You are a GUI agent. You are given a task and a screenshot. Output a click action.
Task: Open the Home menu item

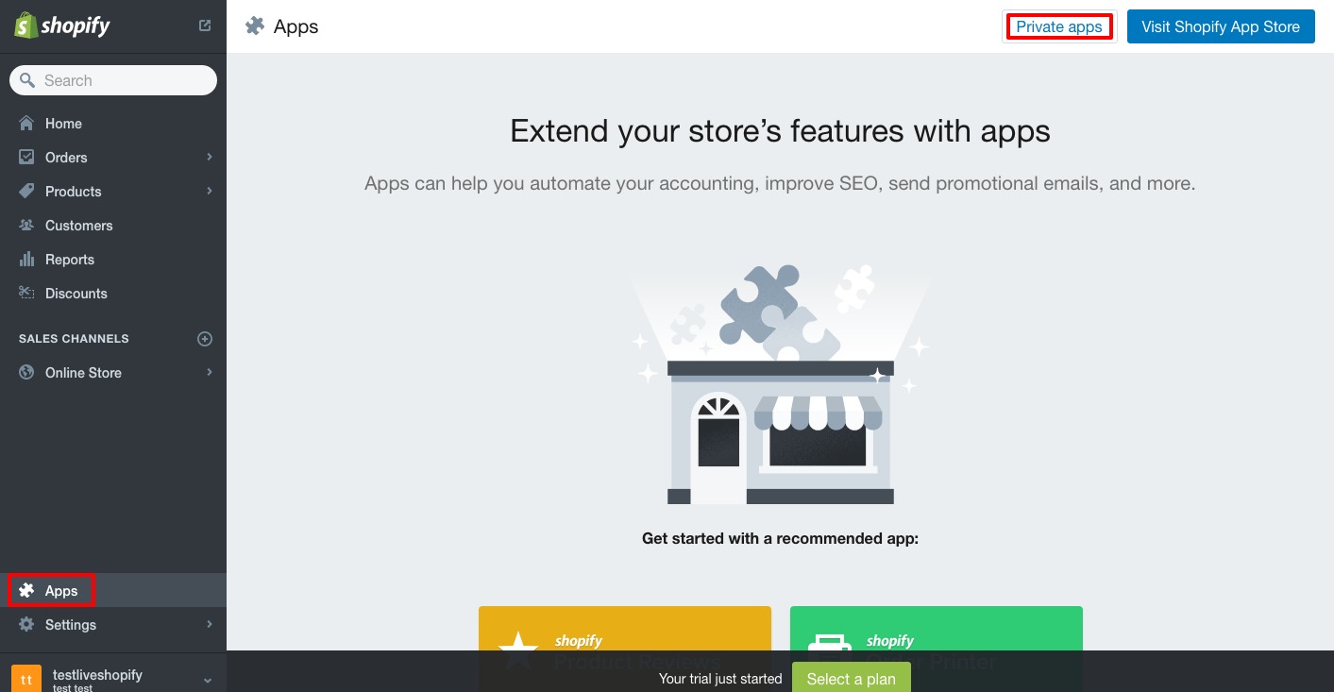[x=113, y=124]
